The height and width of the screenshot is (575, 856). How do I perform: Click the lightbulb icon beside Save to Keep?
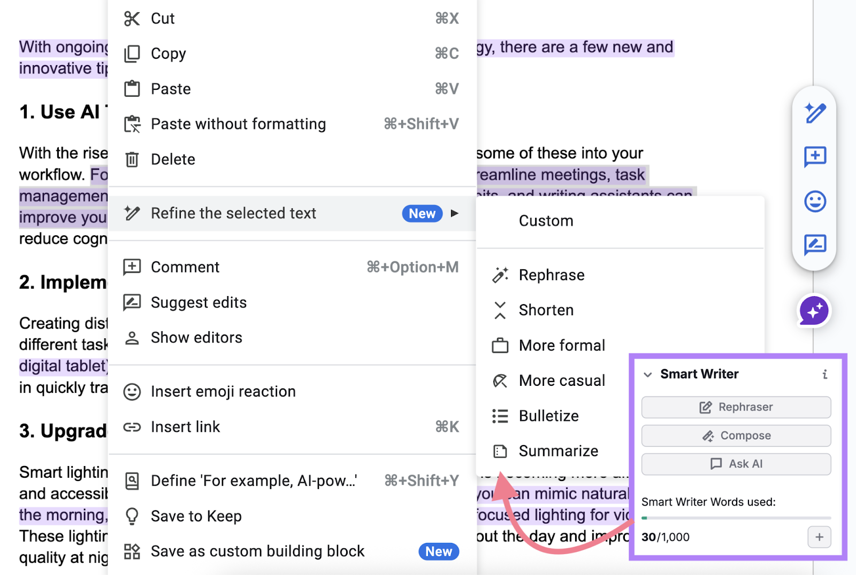(x=131, y=516)
